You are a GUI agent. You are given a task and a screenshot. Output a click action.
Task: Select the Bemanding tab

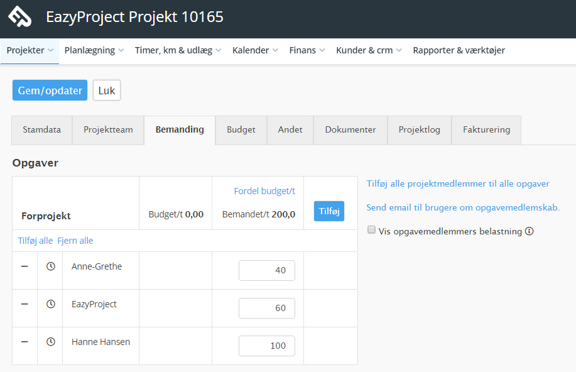pyautogui.click(x=180, y=129)
